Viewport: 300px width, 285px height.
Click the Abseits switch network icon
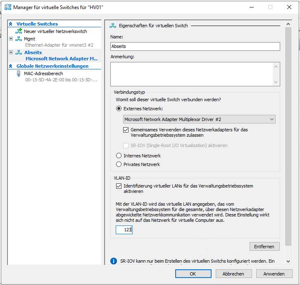pos(19,52)
